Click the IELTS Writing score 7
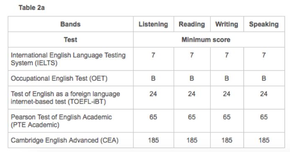Image resolution: width=290 pixels, height=152 pixels. pos(227,55)
